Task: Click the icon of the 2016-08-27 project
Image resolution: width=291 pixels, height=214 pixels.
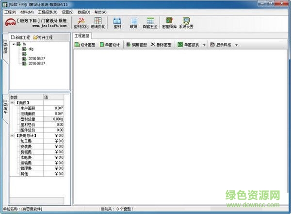Action: [x=24, y=64]
